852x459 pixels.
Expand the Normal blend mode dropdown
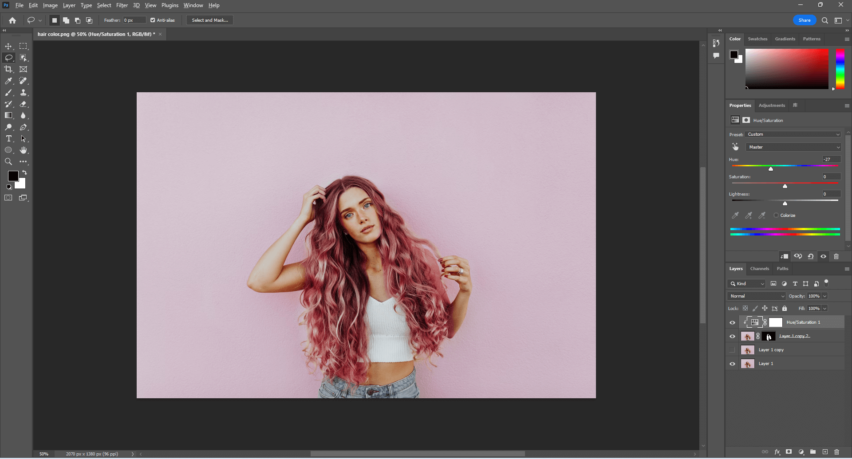(757, 296)
